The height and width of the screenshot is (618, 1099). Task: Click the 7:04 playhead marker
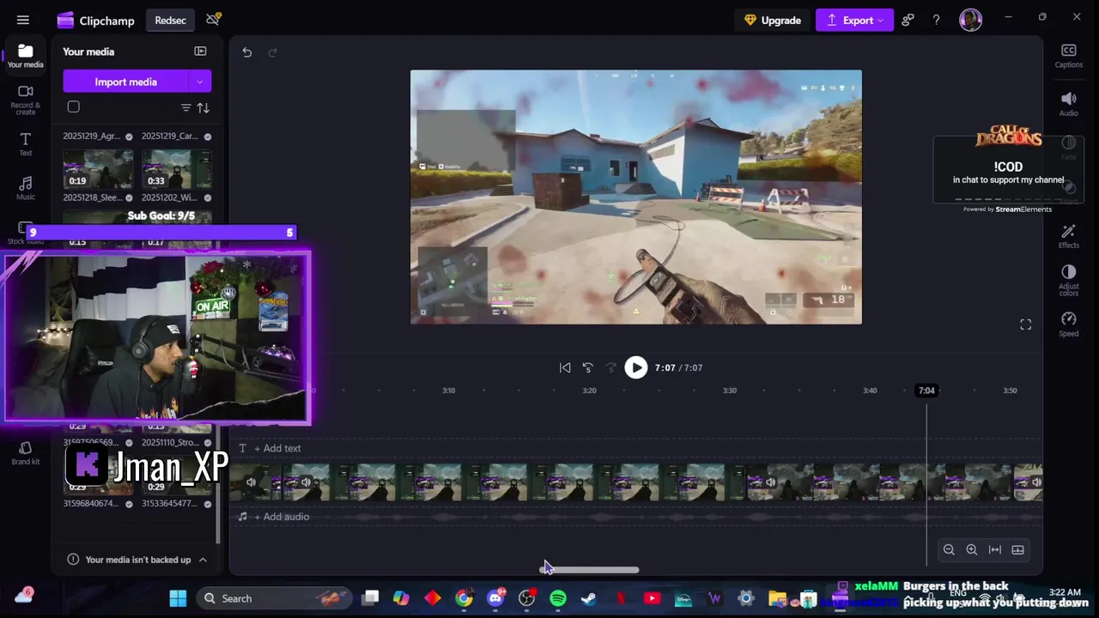[x=926, y=391]
